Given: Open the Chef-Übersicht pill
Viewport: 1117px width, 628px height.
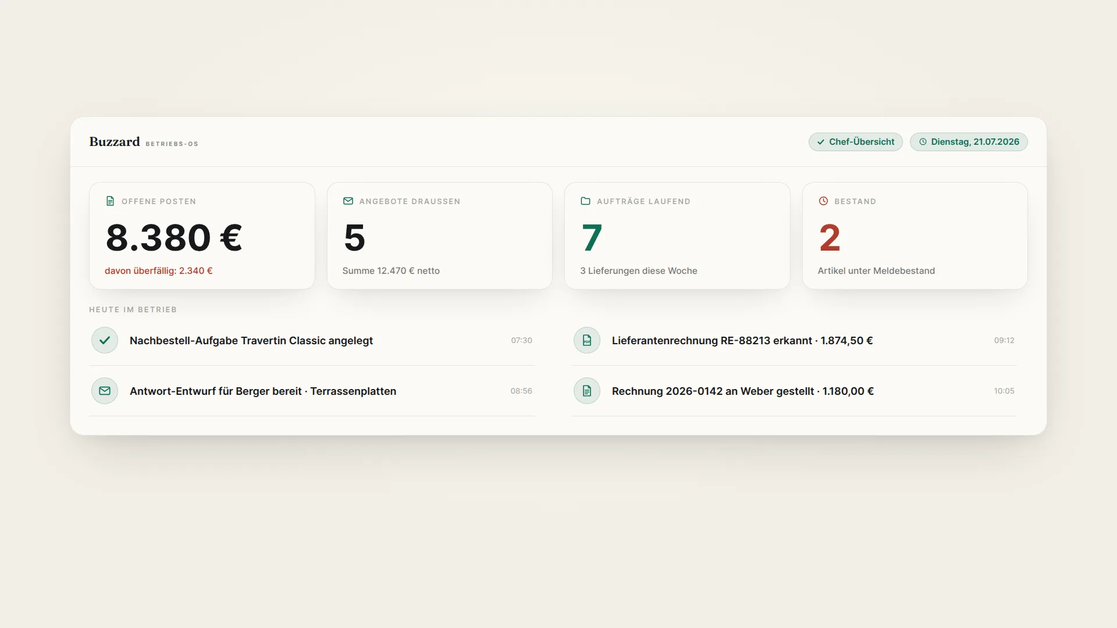Looking at the screenshot, I should (x=855, y=142).
